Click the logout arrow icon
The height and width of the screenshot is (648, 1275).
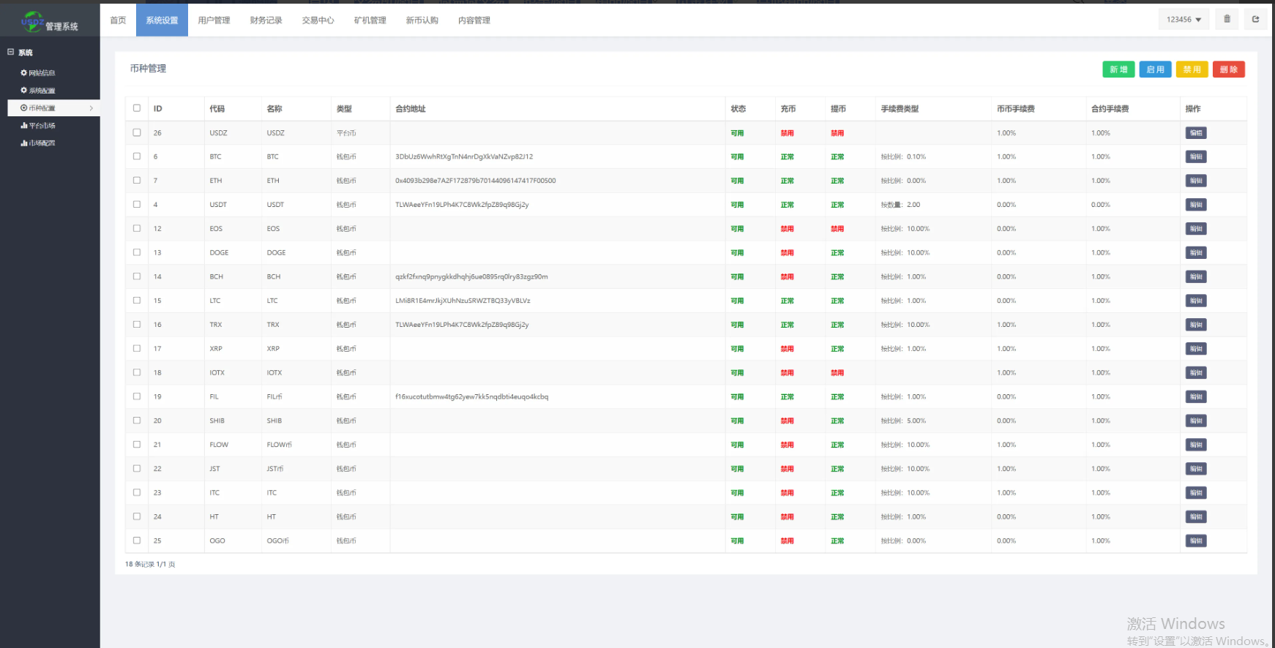point(1255,19)
